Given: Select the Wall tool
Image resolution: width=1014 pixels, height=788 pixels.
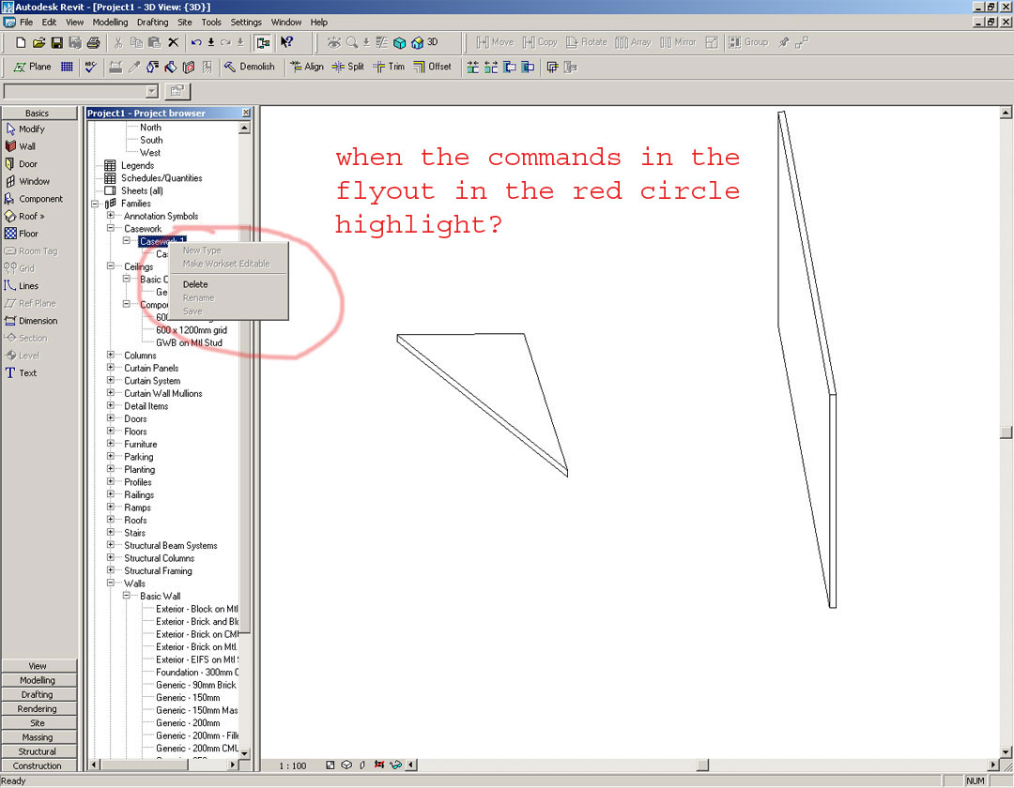Looking at the screenshot, I should [20, 146].
